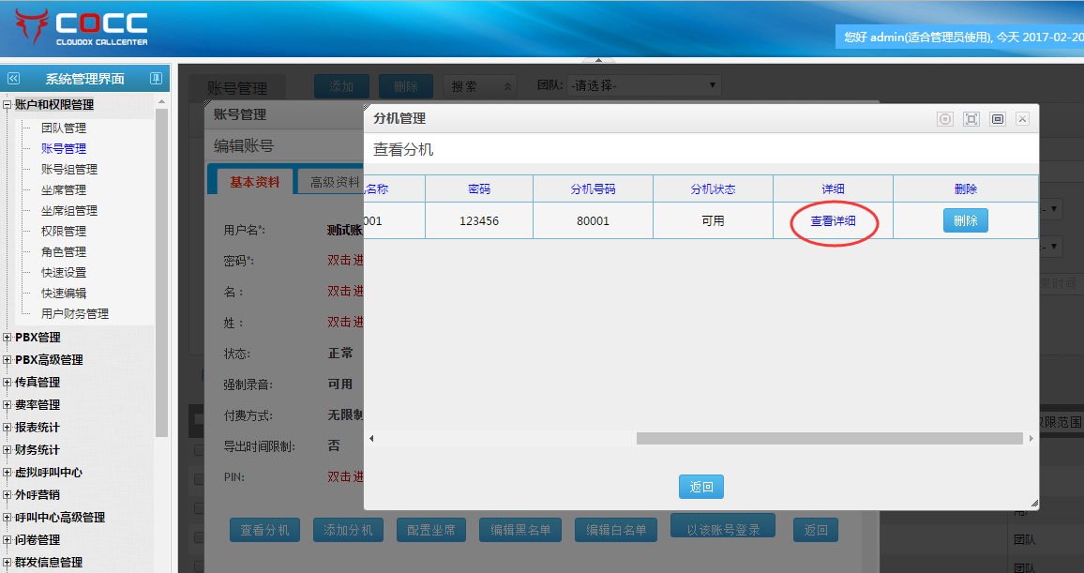Close the 分机管理 dialog
Image resolution: width=1084 pixels, height=573 pixels.
point(1022,119)
